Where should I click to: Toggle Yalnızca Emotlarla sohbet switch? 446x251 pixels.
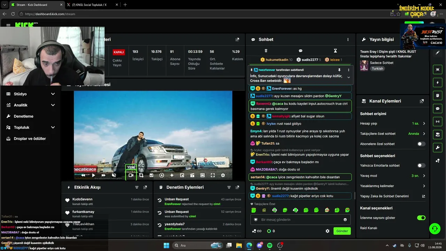point(421,166)
